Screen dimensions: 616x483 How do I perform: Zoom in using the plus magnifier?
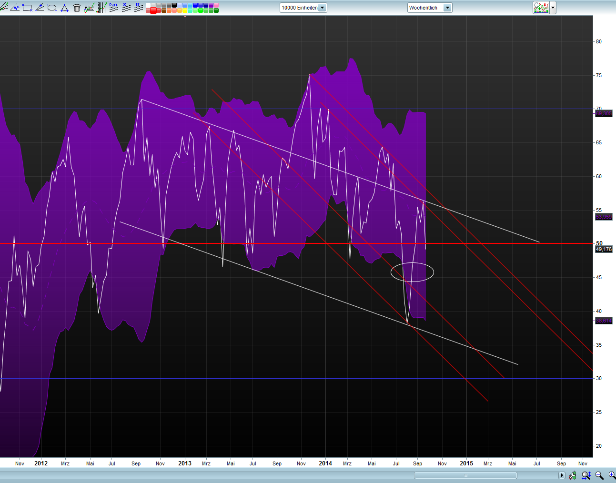pyautogui.click(x=612, y=475)
